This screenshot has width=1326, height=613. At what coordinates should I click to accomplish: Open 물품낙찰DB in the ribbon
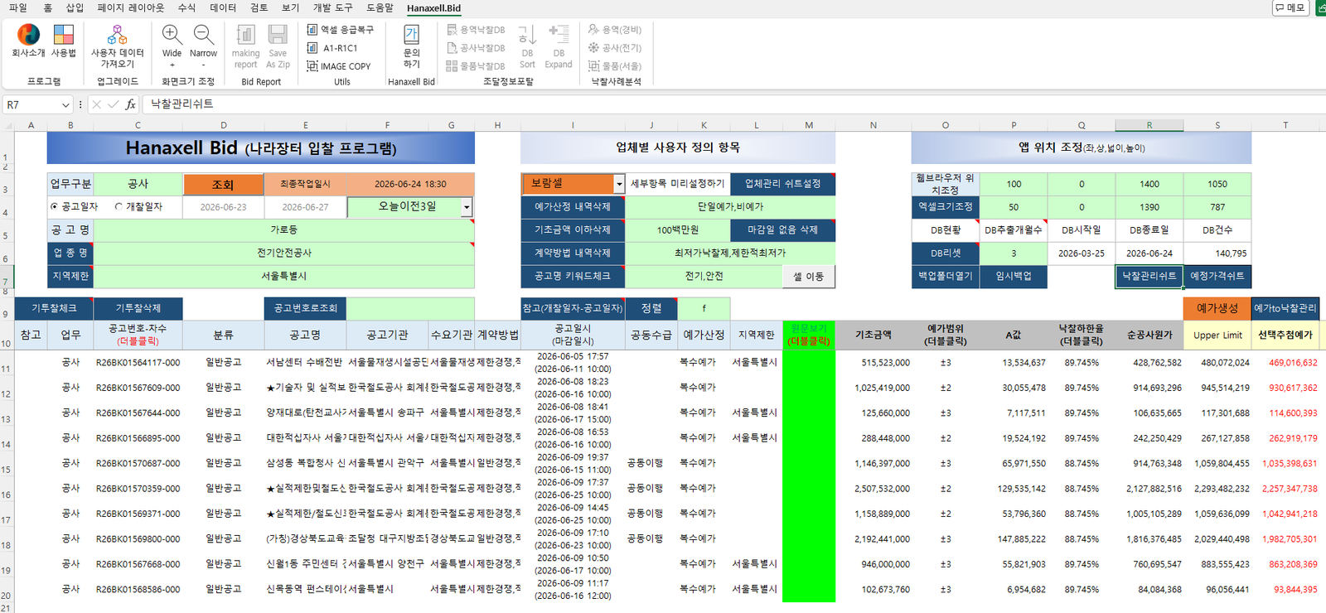point(476,66)
